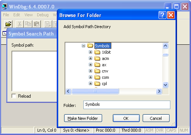The width and height of the screenshot is (191, 135).
Task: Select the acm folder icon
Action: pos(97,58)
